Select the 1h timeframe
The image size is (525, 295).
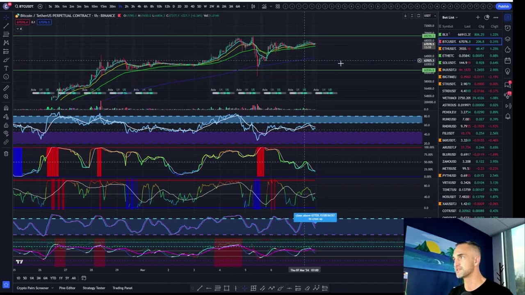coord(120,6)
